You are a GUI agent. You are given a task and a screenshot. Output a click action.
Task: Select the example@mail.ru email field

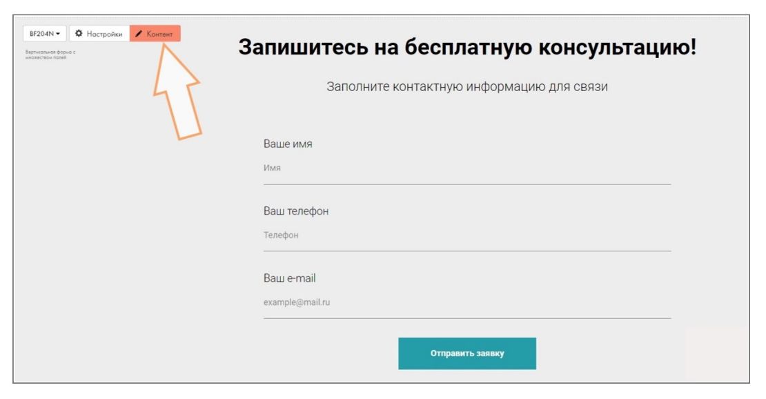coord(467,302)
